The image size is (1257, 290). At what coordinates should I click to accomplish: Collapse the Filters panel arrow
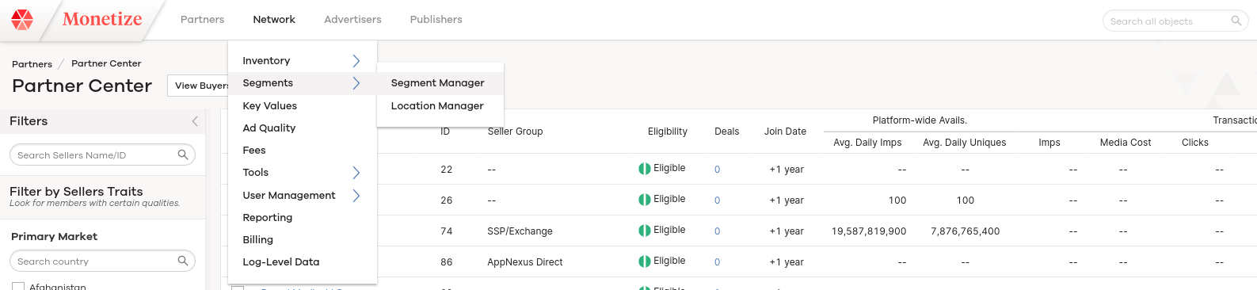point(195,121)
